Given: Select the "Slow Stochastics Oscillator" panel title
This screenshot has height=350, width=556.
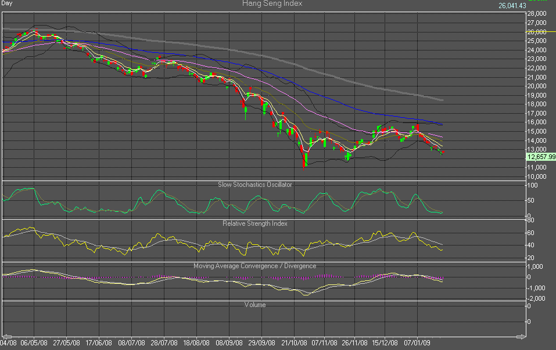Looking at the screenshot, I should pos(255,185).
